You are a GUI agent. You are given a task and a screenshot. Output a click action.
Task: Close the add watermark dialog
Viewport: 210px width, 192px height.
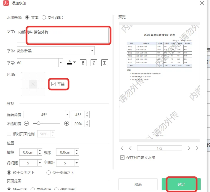(x=202, y=3)
